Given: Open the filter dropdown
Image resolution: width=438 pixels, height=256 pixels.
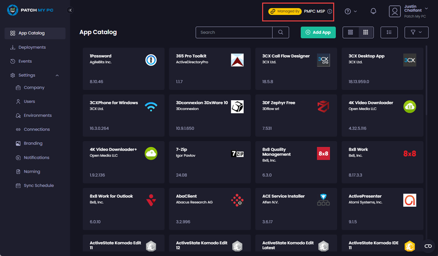Looking at the screenshot, I should pyautogui.click(x=416, y=32).
